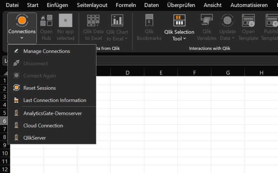Connect to AnalyticsGate-Demoserver
This screenshot has height=173, width=278.
[x=52, y=113]
